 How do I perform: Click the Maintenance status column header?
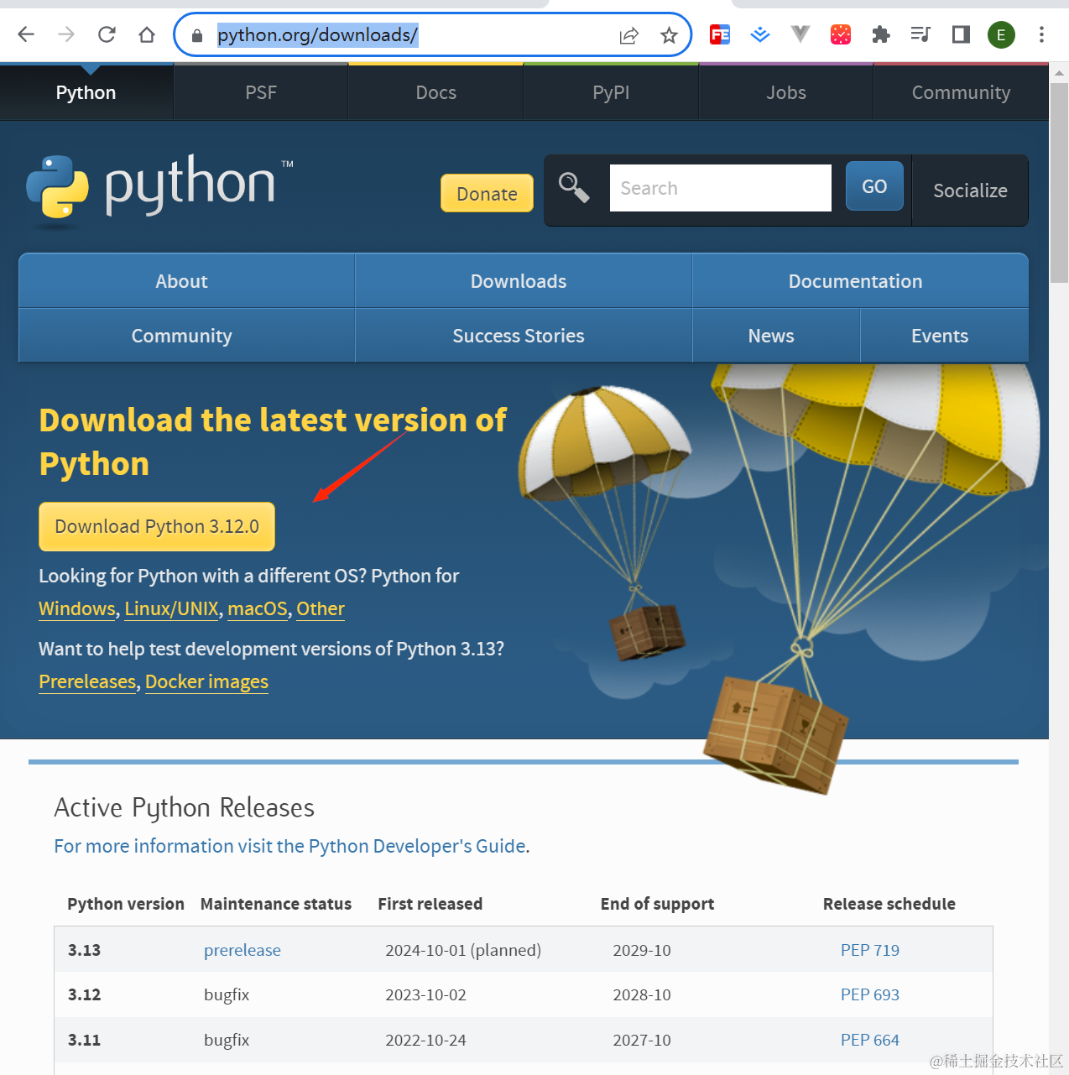[276, 904]
